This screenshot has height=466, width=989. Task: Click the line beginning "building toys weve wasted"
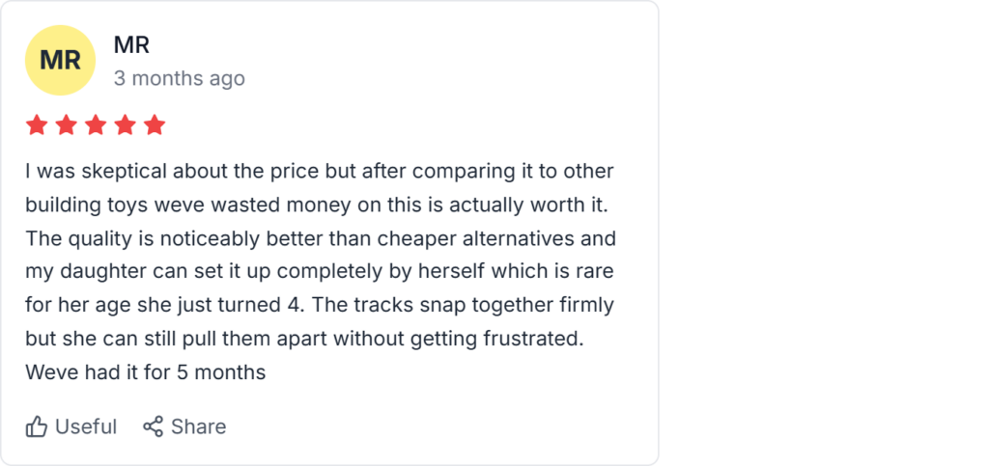320,205
